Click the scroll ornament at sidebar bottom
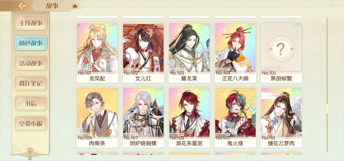The image size is (344, 161). [x=30, y=153]
